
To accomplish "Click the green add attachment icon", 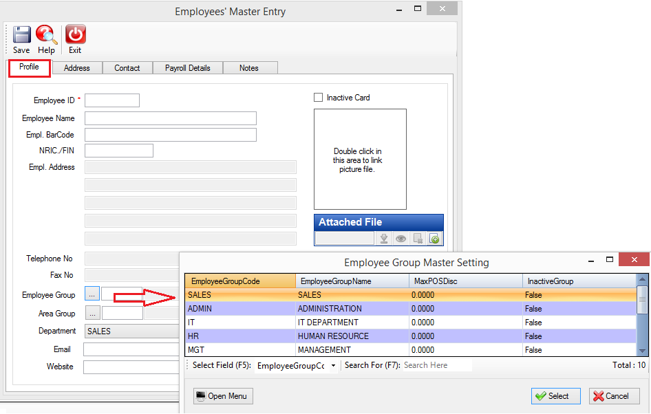I will [x=435, y=239].
